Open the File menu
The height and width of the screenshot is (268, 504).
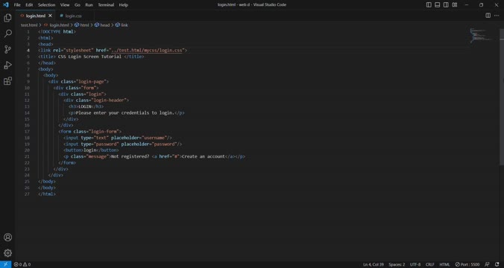(17, 4)
